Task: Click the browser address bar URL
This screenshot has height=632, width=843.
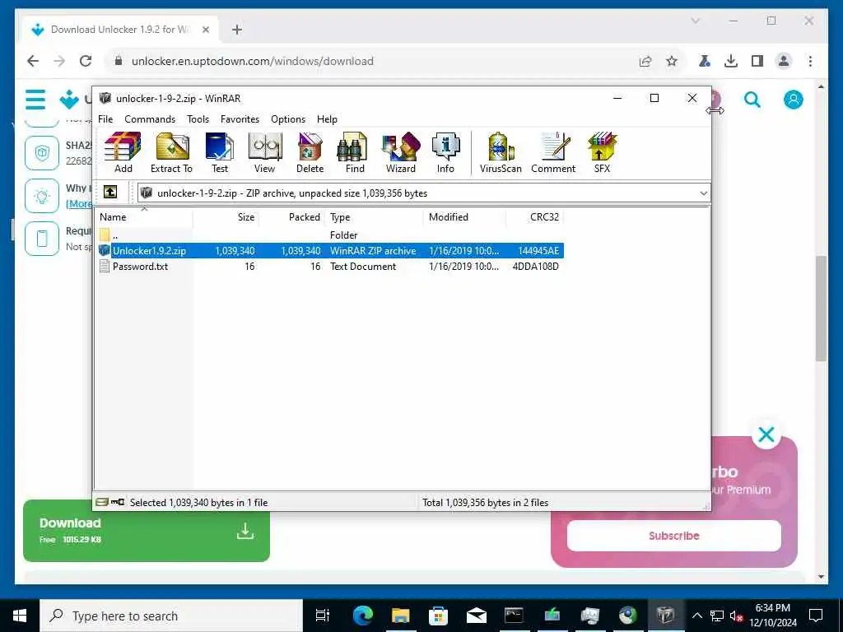Action: (253, 61)
